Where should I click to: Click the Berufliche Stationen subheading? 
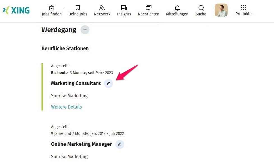pyautogui.click(x=65, y=49)
